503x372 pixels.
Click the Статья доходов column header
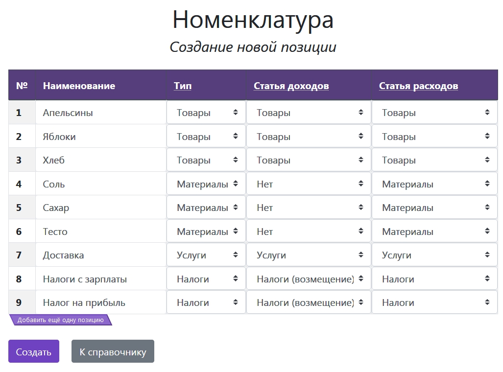point(291,86)
